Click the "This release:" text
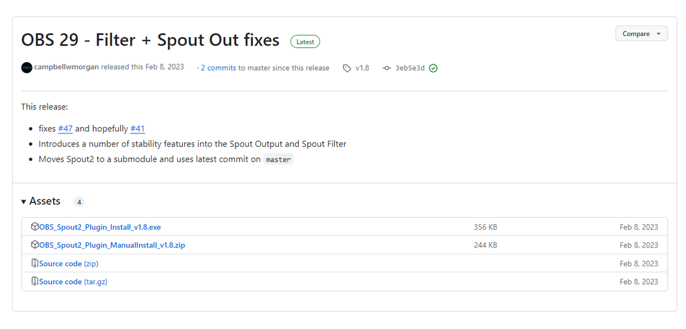This screenshot has width=686, height=329. 45,107
